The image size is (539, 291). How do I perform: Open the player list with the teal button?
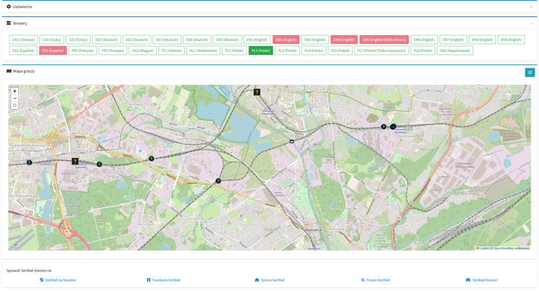530,73
